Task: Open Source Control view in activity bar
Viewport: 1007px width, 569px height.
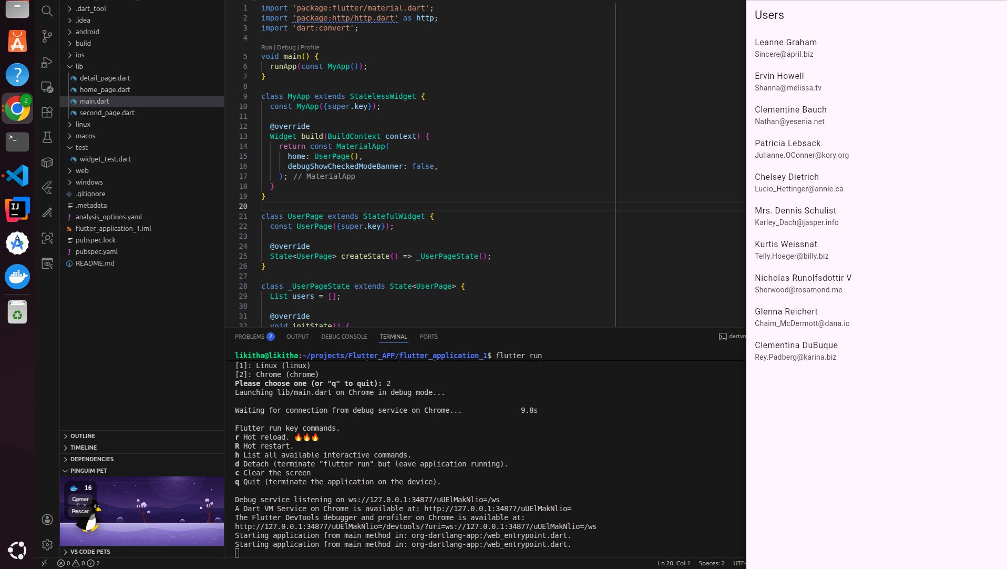Action: (x=47, y=36)
